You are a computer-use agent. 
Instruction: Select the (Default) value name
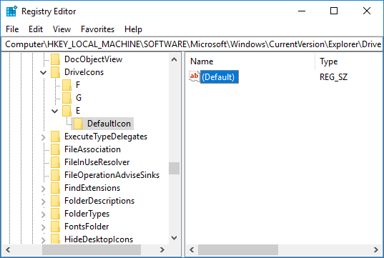[x=220, y=77]
